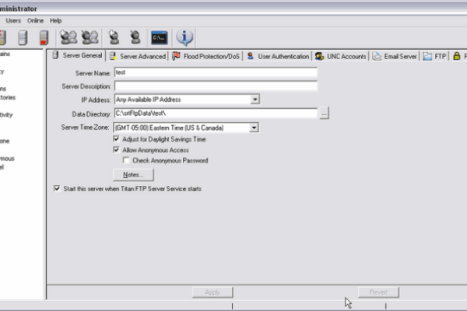Click the single user icon without sparkle
Screen dimensions: 467x311
pyautogui.click(x=135, y=37)
